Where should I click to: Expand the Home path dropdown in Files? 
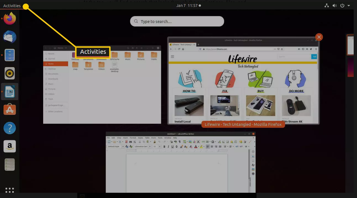pyautogui.click(x=66, y=48)
